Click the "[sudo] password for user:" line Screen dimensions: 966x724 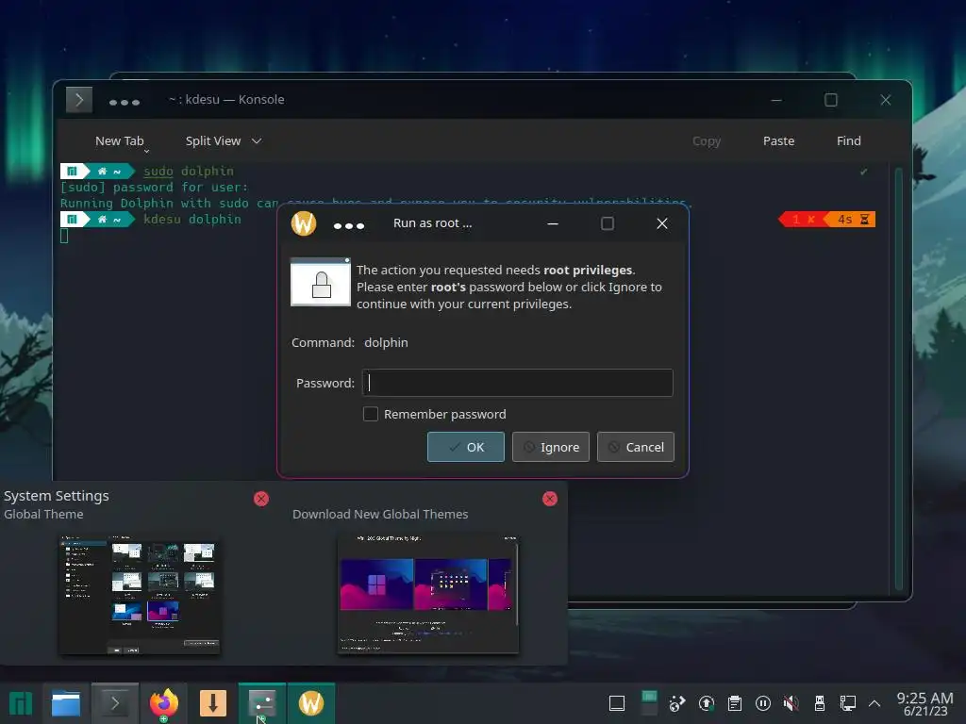click(x=154, y=188)
